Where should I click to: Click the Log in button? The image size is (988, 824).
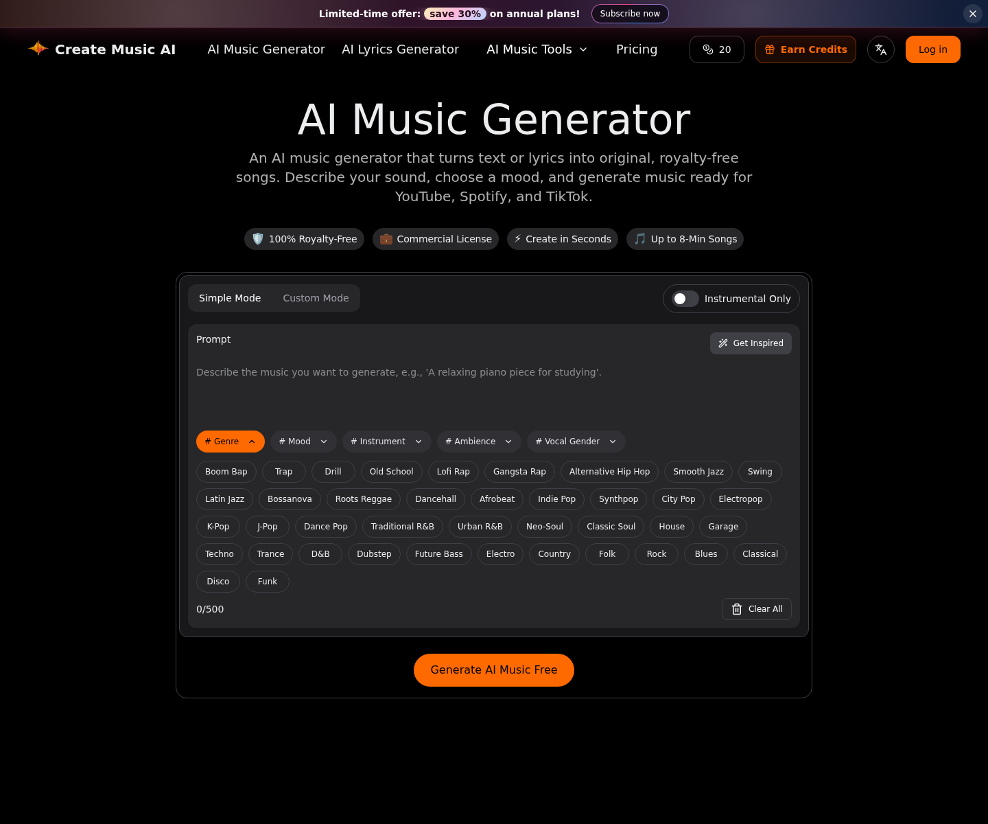pyautogui.click(x=933, y=49)
